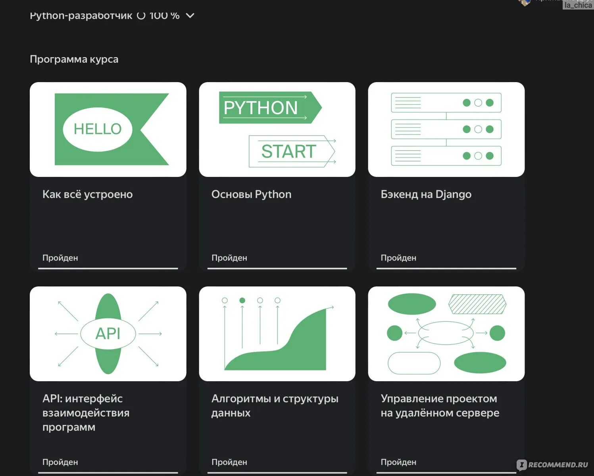Viewport: 594px width, 476px height.
Task: Click progress bar under "Как всё устроено"
Action: (x=108, y=269)
